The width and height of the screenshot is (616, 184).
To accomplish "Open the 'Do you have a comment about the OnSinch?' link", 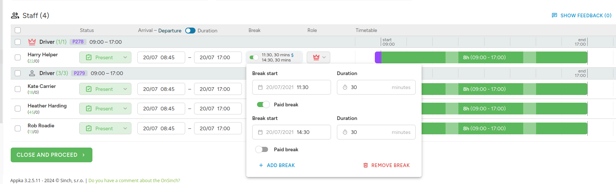I will pos(134,181).
